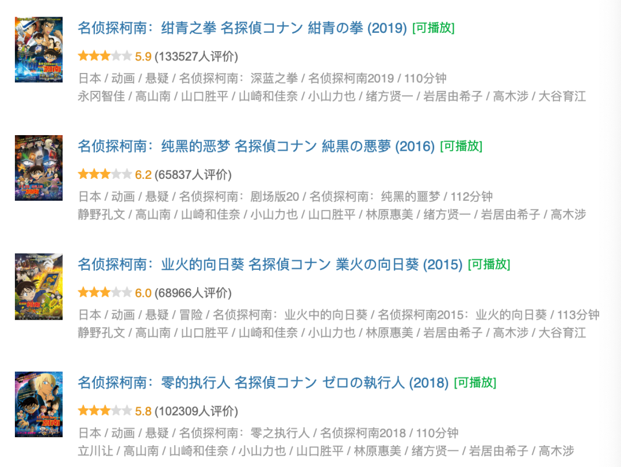
Task: Click the 68966人评价 rating count
Action: click(193, 293)
